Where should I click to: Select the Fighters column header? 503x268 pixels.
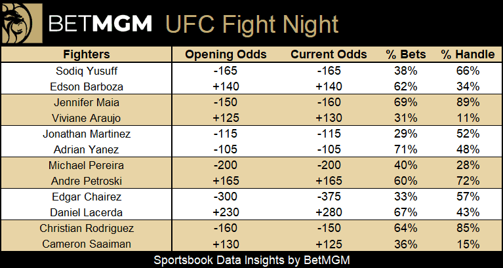coord(87,54)
